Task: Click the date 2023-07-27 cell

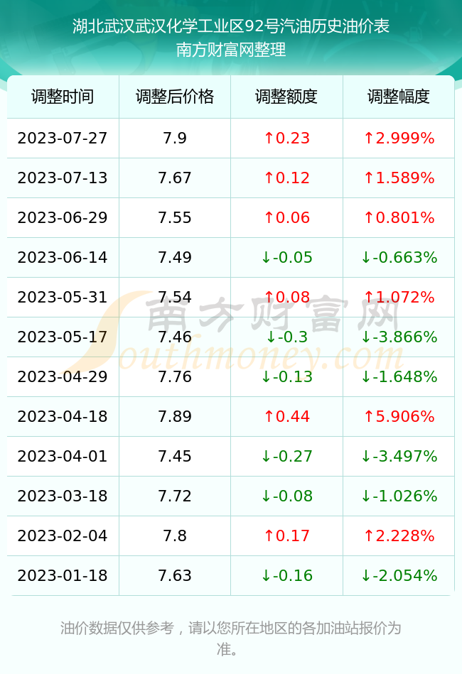Action: 63,138
